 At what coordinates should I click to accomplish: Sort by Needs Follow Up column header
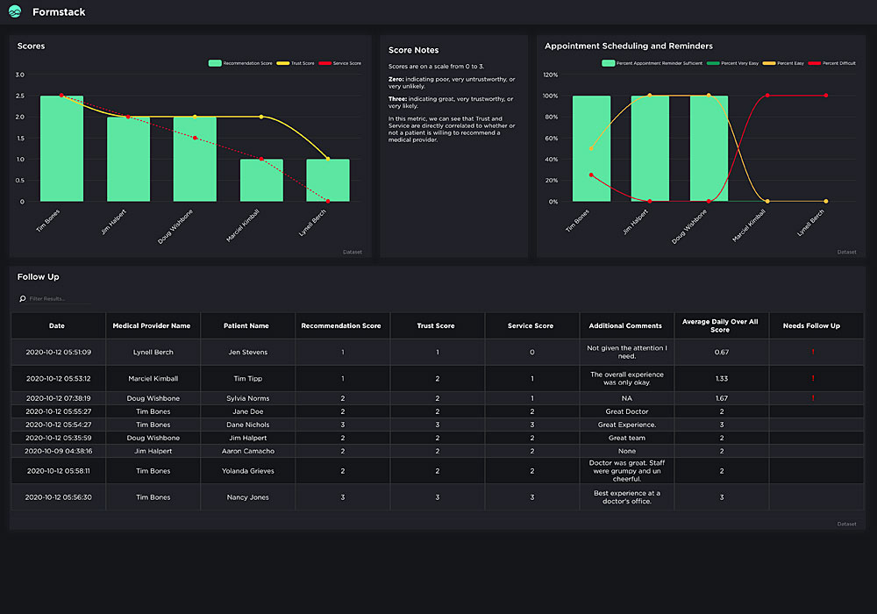click(x=811, y=325)
